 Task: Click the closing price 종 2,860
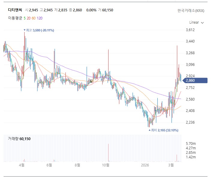[x=76, y=10]
